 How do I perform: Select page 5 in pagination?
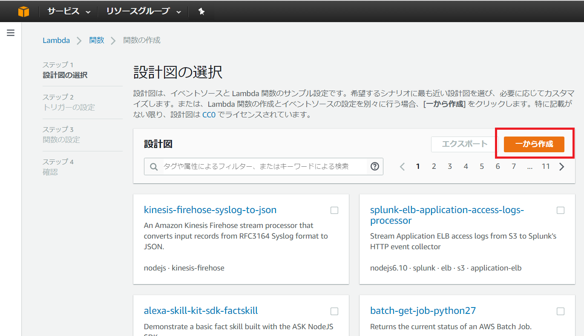482,167
